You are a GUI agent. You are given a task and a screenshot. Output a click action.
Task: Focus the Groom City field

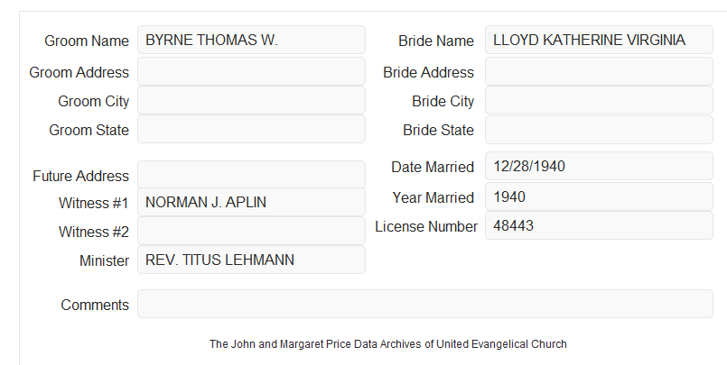251,100
